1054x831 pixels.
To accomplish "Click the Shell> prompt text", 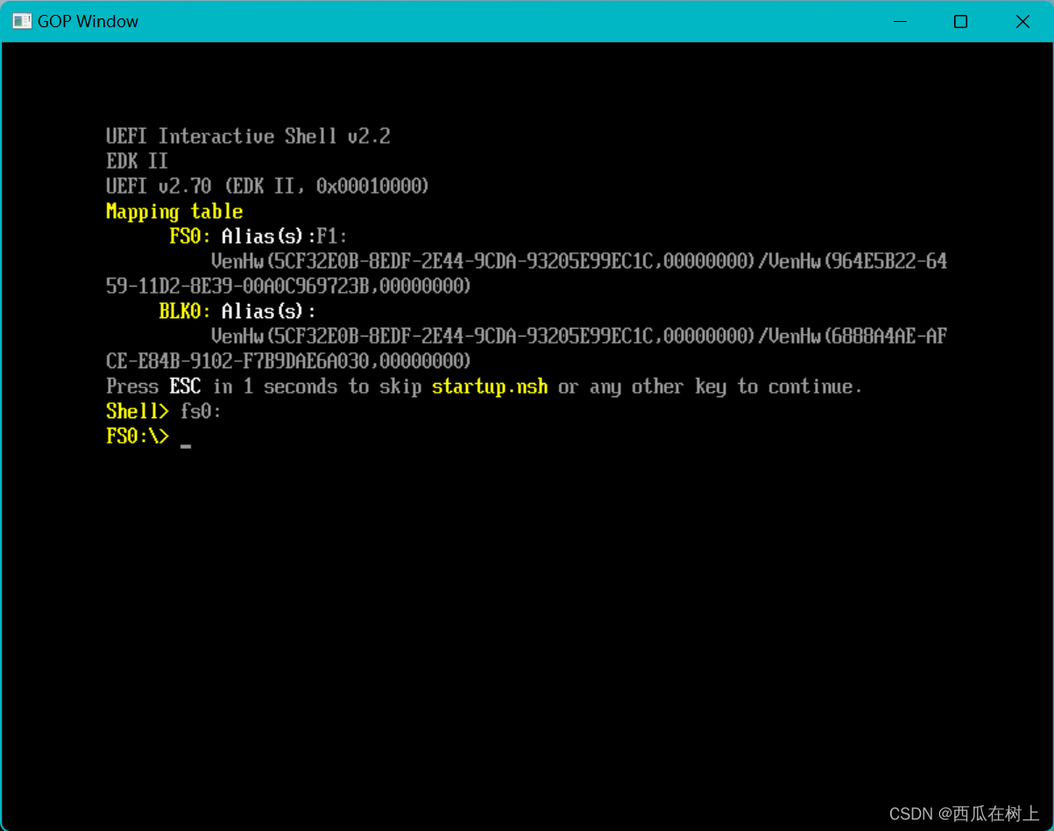I will pos(137,411).
